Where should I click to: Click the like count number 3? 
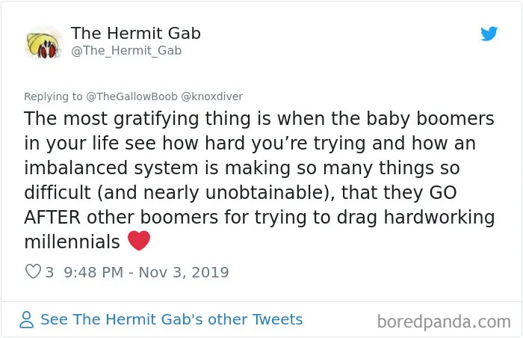[49, 272]
